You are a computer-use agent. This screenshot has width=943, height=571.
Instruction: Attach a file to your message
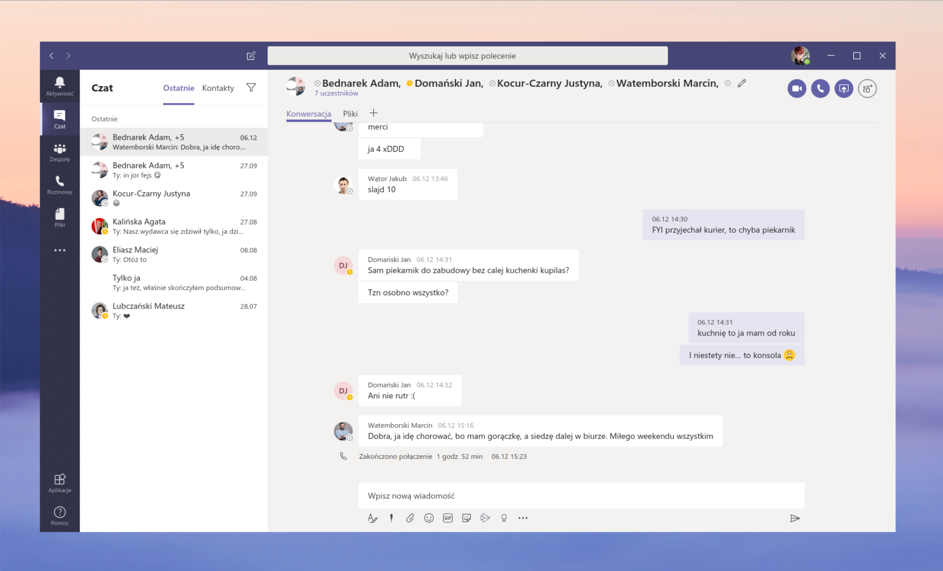click(x=410, y=518)
